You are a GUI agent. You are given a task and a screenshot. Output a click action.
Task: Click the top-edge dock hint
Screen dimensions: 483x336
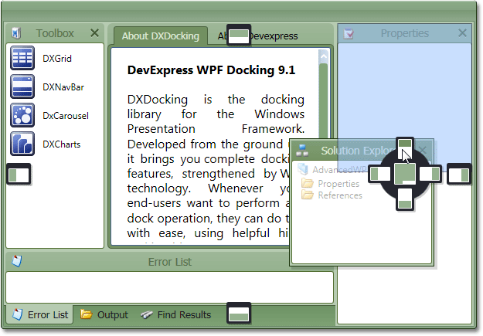tap(240, 35)
